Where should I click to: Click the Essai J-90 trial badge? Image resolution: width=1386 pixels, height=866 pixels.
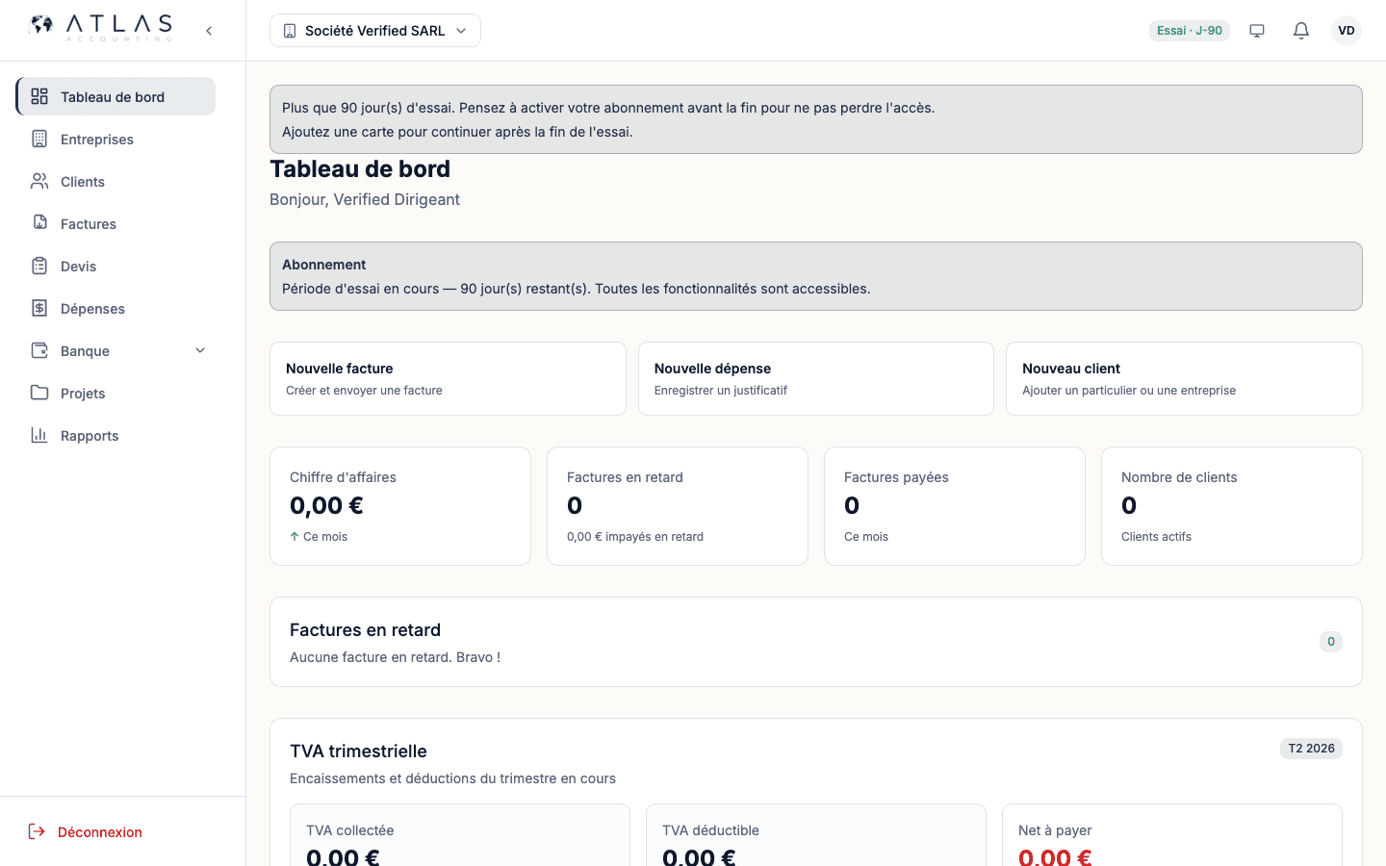[x=1190, y=31]
